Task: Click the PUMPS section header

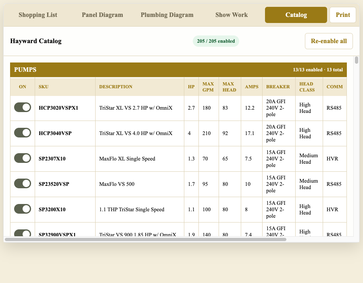Action: [178, 70]
